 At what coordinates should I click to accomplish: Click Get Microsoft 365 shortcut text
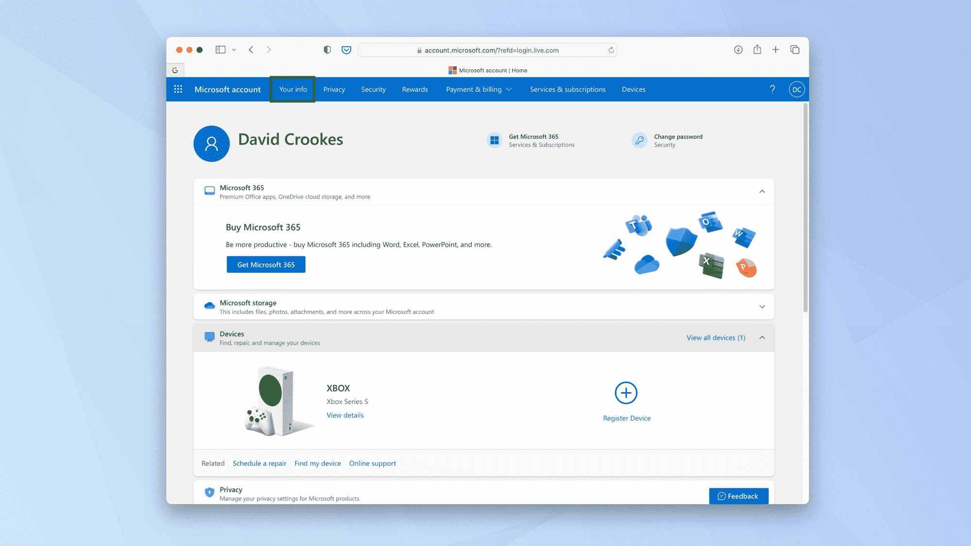click(534, 137)
